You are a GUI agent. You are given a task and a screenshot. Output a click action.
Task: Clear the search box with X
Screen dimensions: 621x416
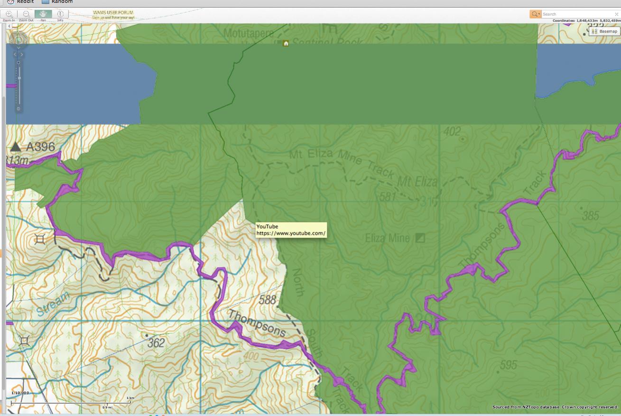pos(617,14)
